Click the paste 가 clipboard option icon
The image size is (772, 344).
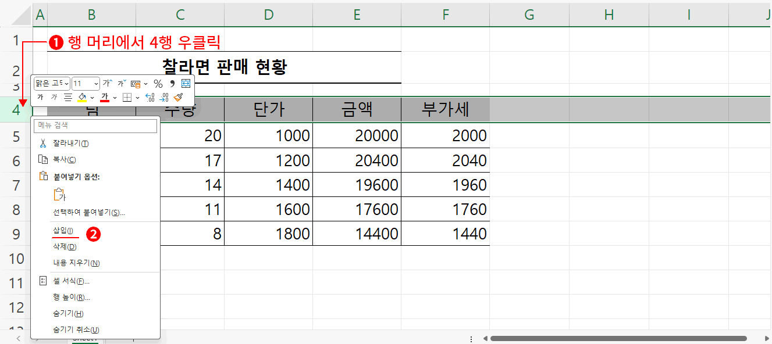pyautogui.click(x=59, y=195)
